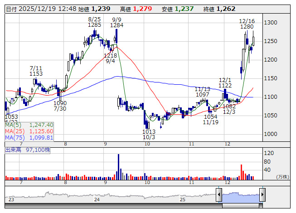Click year 25 on the overview timeline
The width and height of the screenshot is (296, 213).
(183, 199)
